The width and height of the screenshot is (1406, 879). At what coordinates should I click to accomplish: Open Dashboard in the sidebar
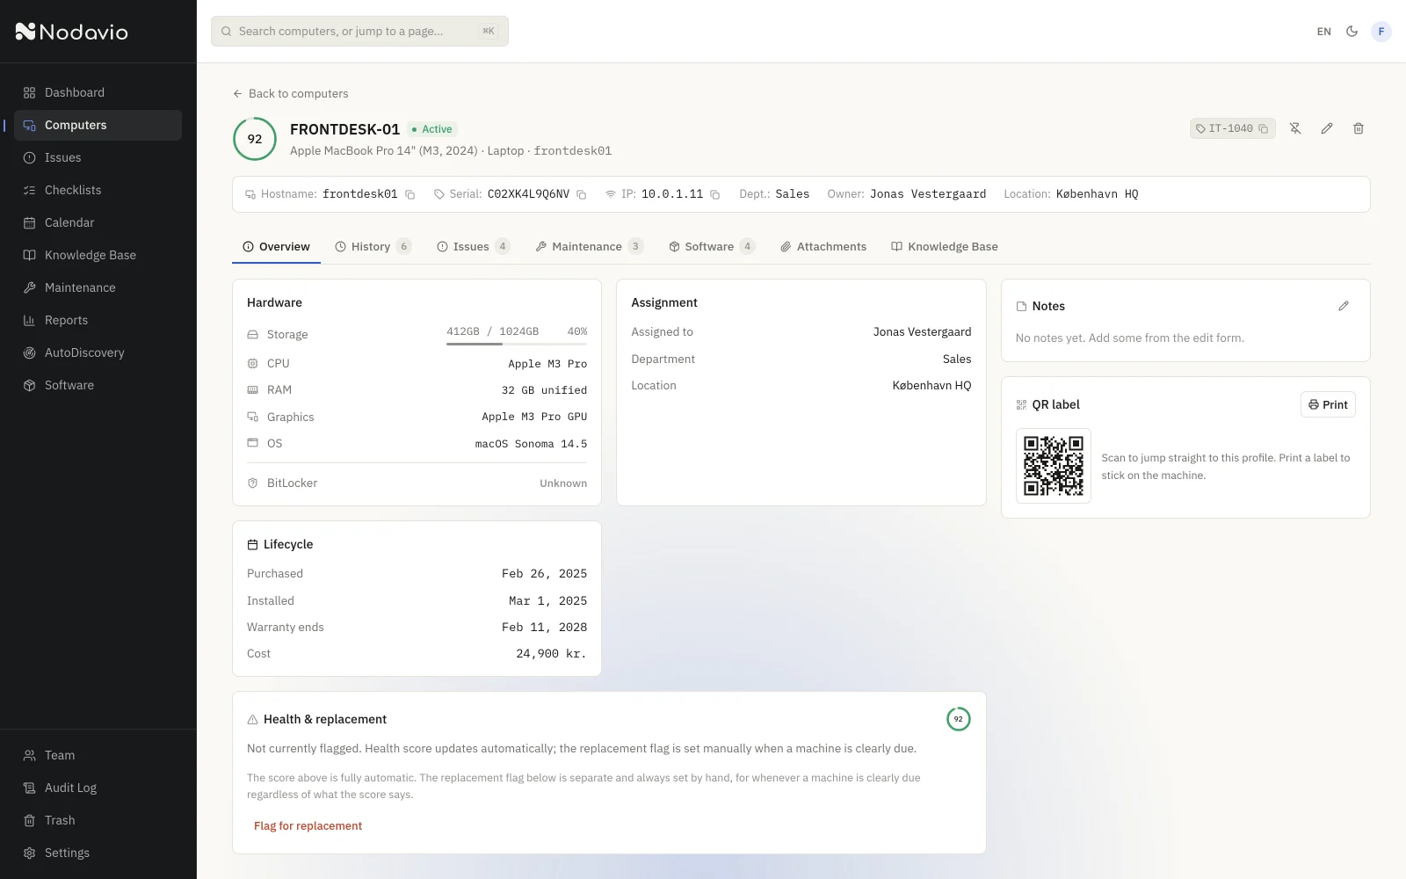pos(98,92)
